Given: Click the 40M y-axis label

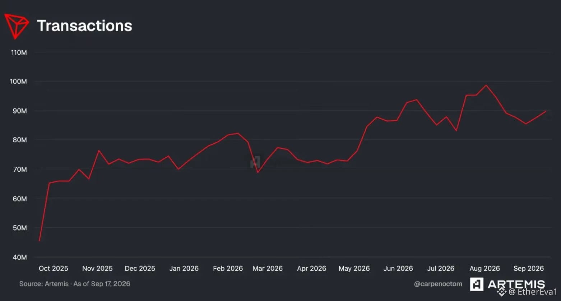Looking at the screenshot, I should [20, 257].
